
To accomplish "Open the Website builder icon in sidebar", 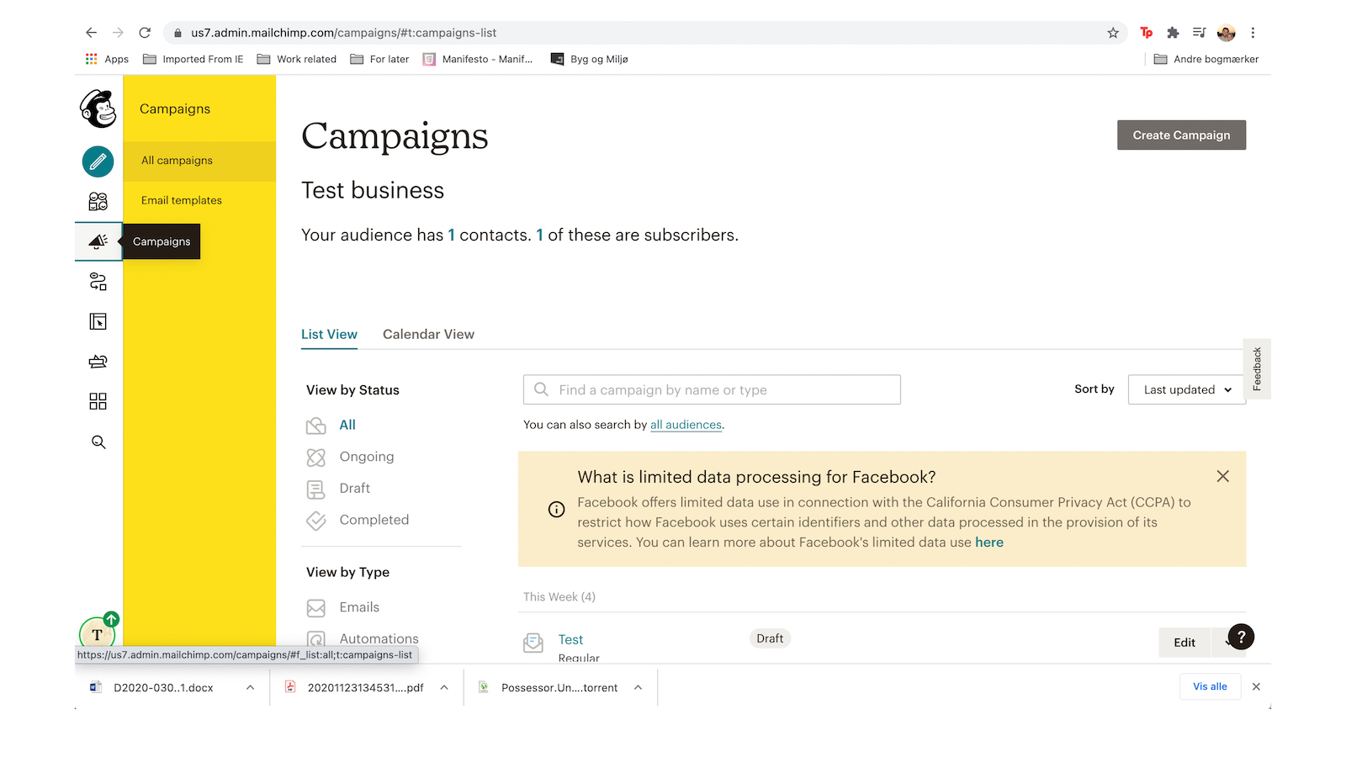I will pyautogui.click(x=98, y=321).
